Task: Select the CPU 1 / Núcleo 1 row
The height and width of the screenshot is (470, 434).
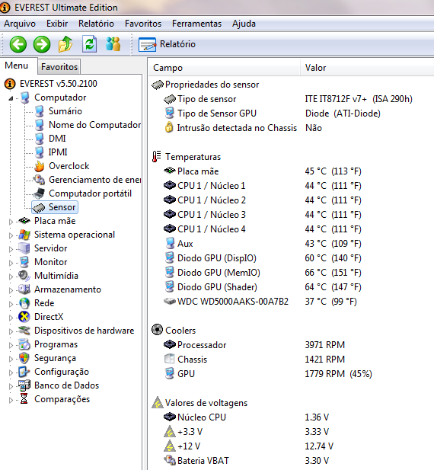Action: tap(263, 186)
